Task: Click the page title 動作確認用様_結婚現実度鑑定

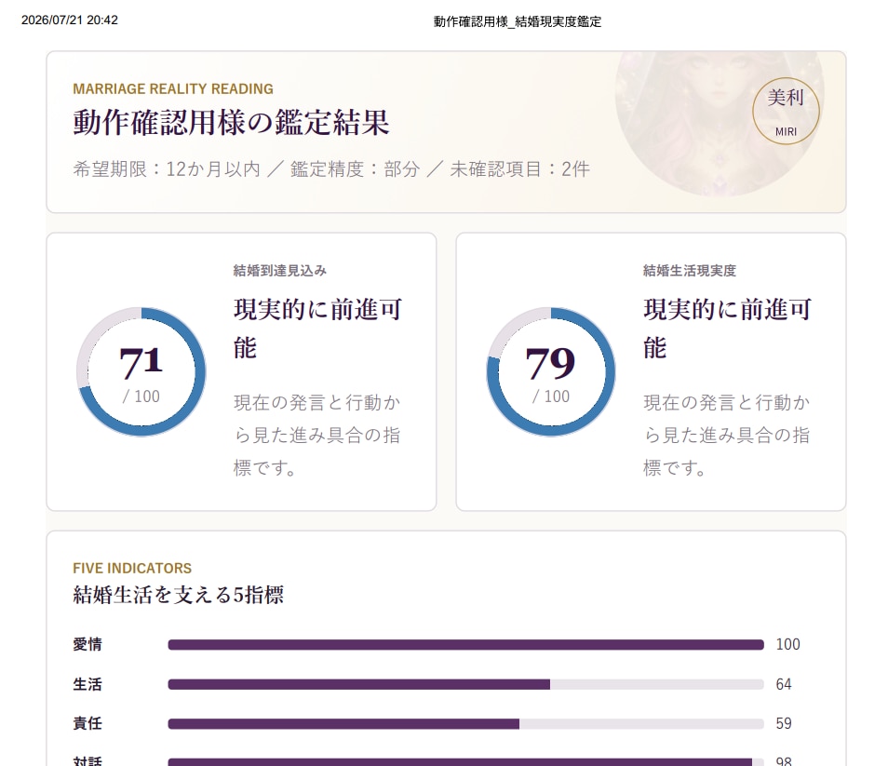Action: [x=517, y=21]
